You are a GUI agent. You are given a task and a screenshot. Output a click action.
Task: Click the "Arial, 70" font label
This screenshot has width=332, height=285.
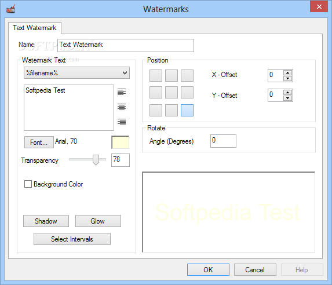[x=66, y=141]
